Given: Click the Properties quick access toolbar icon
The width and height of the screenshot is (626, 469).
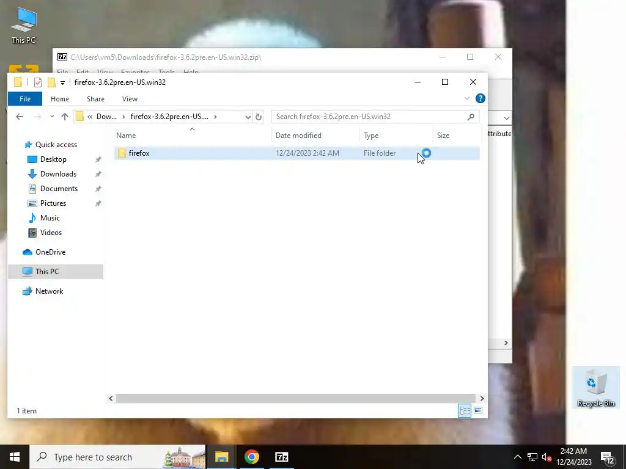Looking at the screenshot, I should 38,82.
